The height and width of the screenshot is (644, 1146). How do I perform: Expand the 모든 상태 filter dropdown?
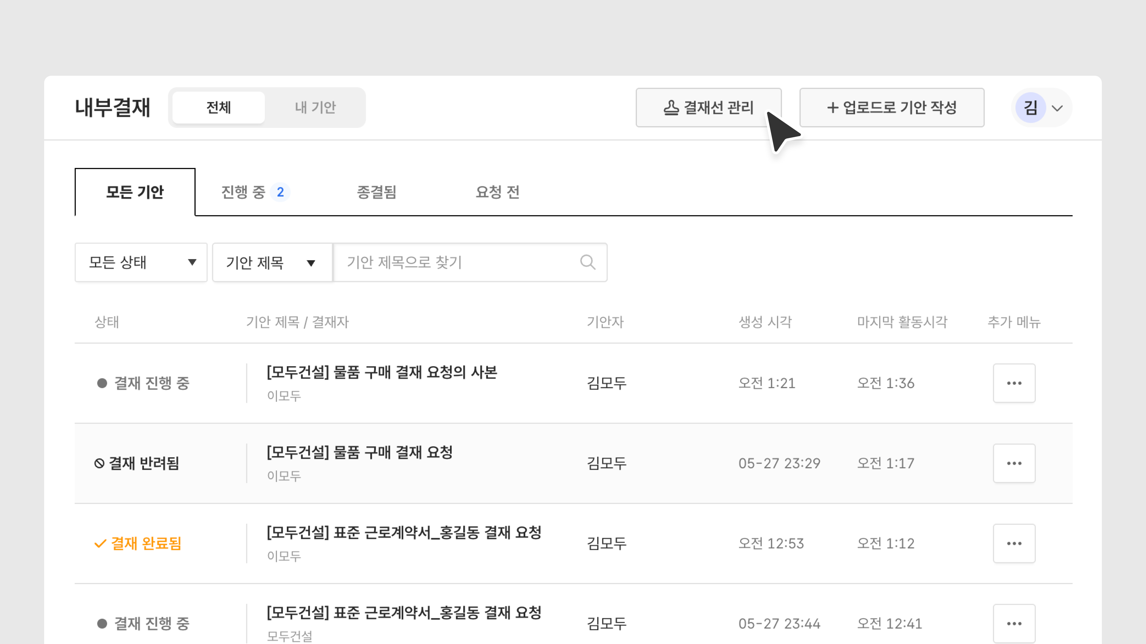(141, 262)
